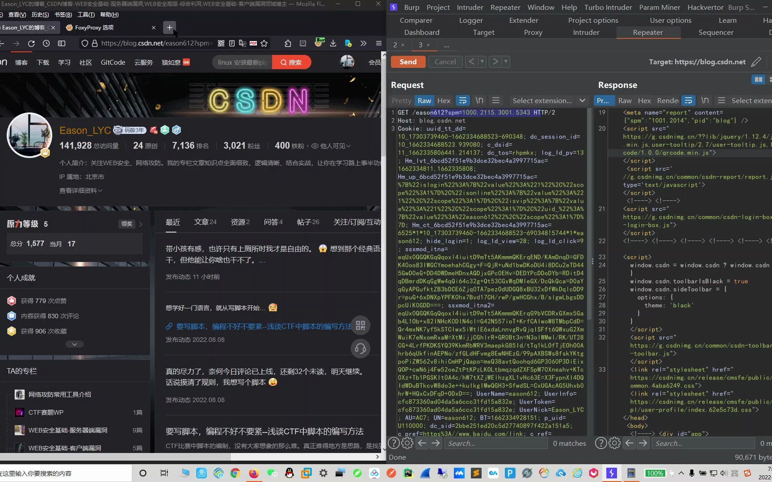
Task: Switch response view to Raw
Action: 625,100
